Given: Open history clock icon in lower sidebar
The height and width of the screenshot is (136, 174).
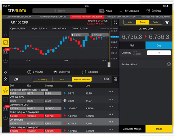Looking at the screenshot, I should coord(5,117).
